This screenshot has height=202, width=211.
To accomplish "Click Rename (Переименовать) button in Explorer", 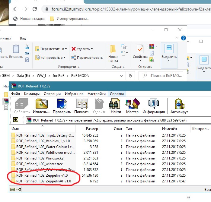I will (87, 58).
